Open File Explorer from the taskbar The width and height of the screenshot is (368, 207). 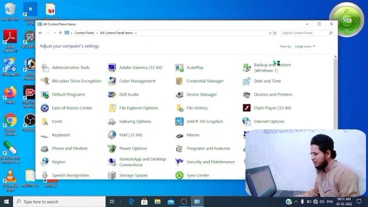pos(158,202)
